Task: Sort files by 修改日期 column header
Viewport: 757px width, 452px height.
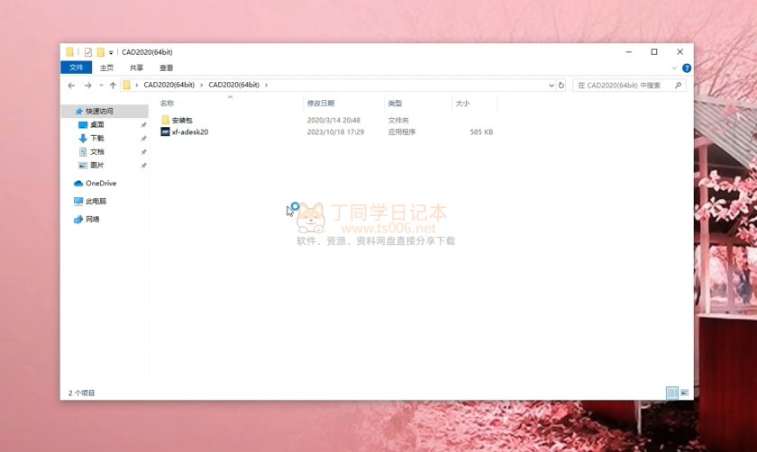Action: click(321, 104)
